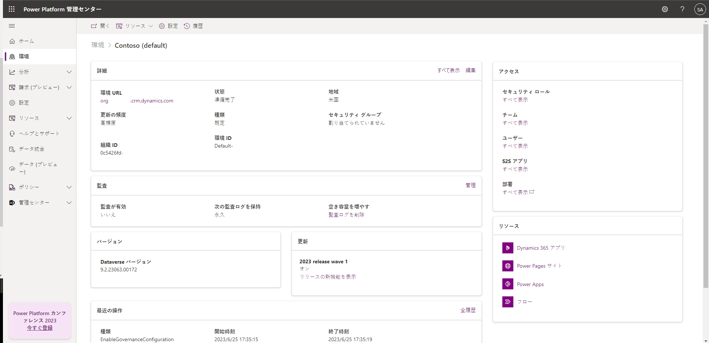Click the vertical page scrollbar
The width and height of the screenshot is (709, 343).
coord(706,156)
